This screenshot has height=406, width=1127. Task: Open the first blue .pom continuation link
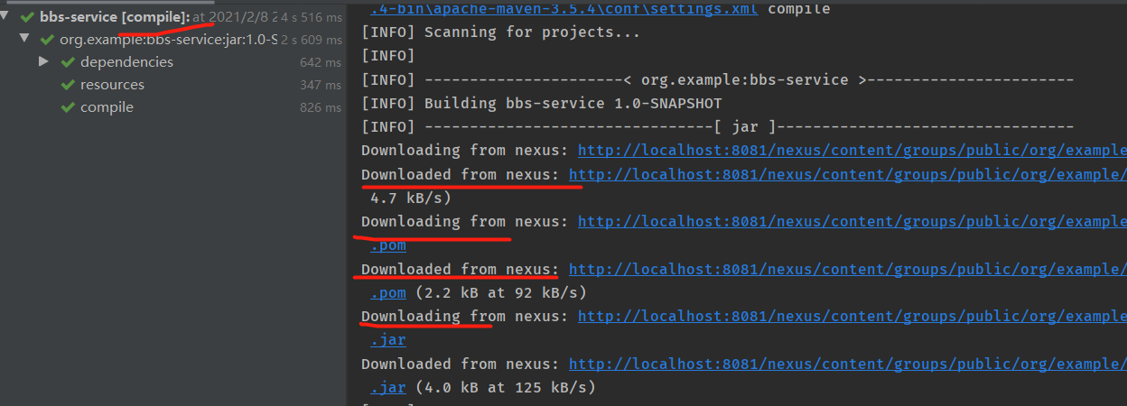[x=388, y=245]
